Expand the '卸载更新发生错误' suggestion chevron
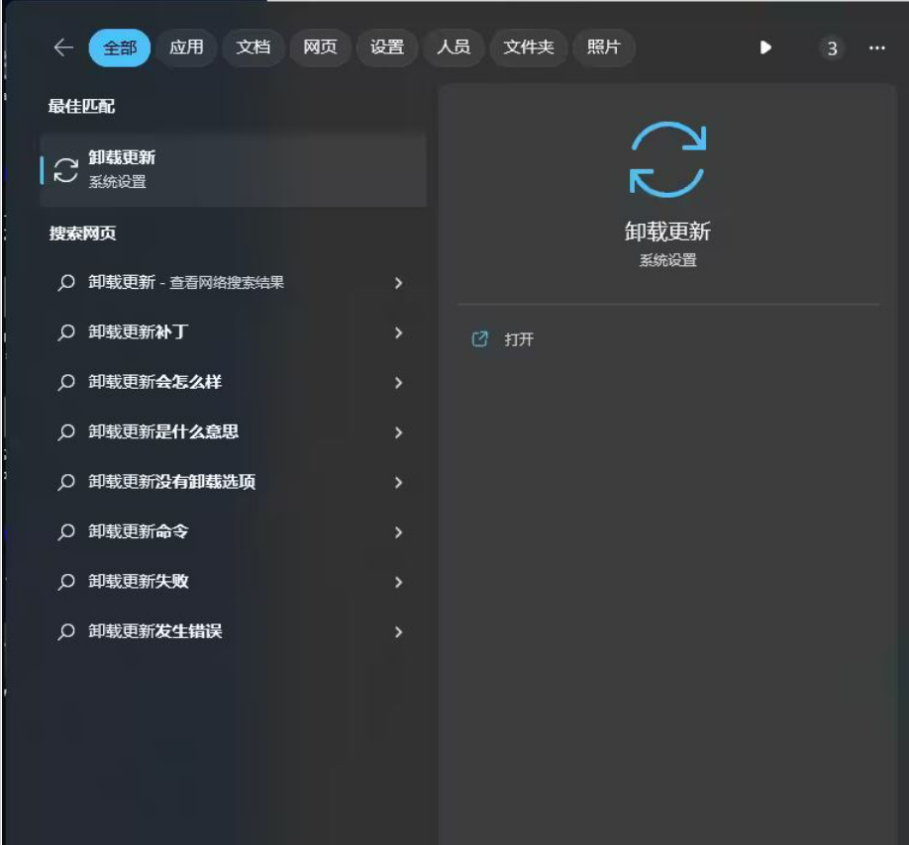Screen dimensions: 909x845 tap(398, 632)
